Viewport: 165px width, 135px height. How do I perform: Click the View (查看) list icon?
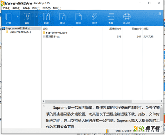[111, 17]
